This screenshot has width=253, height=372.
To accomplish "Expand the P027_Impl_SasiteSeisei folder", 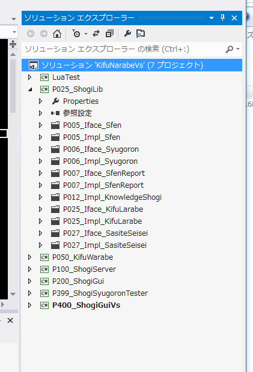I will coord(41,245).
